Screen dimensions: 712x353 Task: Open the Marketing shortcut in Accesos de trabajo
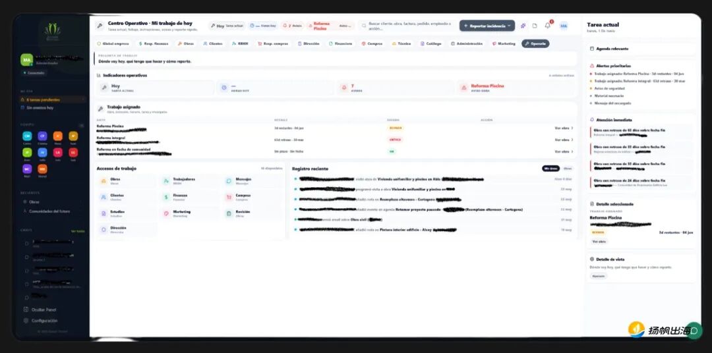coord(190,213)
